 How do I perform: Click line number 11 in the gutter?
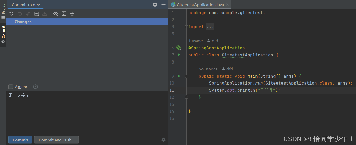pos(171,90)
